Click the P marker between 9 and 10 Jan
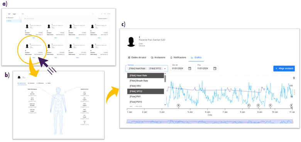 click(x=271, y=105)
